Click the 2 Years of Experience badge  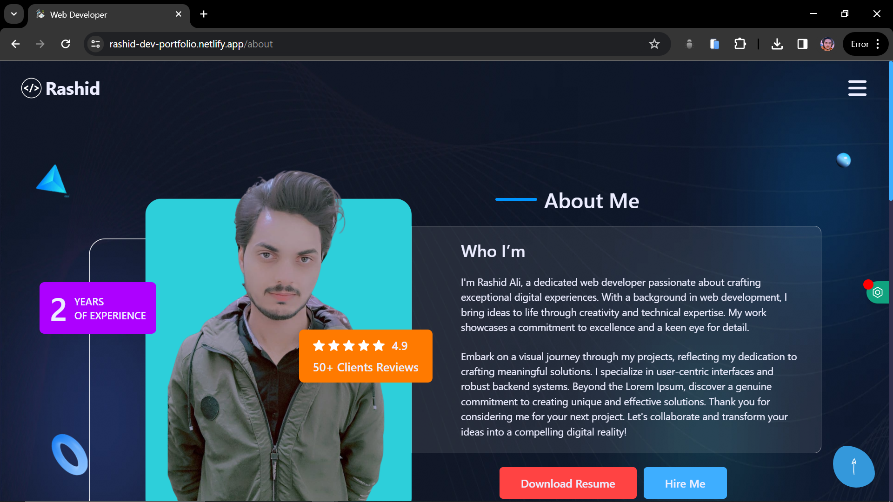click(x=98, y=308)
